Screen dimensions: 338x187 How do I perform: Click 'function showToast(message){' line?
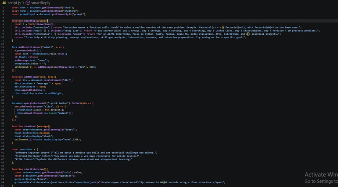pos(31,126)
